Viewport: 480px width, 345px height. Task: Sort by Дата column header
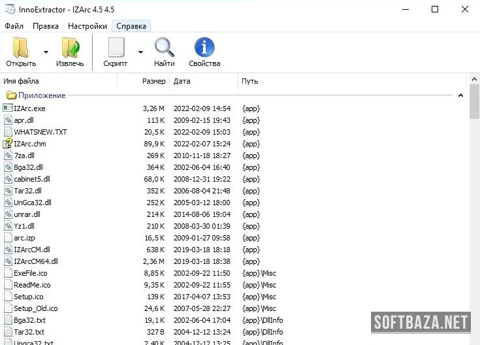click(182, 81)
